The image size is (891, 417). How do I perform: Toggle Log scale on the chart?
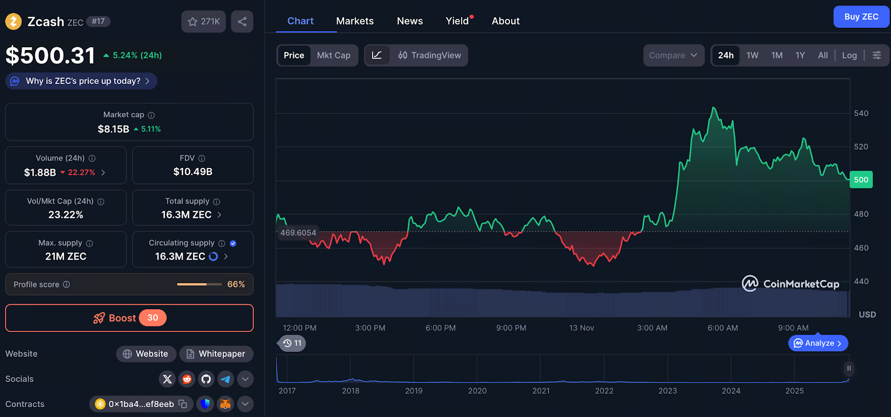tap(849, 55)
